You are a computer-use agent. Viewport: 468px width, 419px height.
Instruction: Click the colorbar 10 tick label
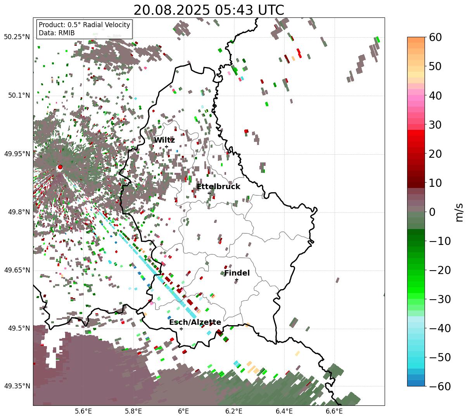coord(435,183)
